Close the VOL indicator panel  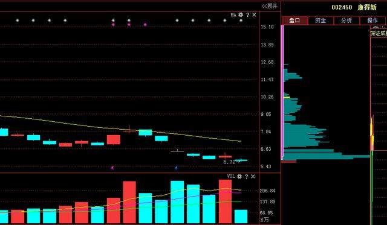253,177
